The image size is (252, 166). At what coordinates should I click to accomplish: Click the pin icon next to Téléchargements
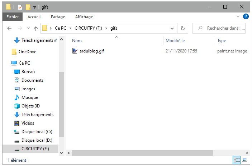point(56,40)
